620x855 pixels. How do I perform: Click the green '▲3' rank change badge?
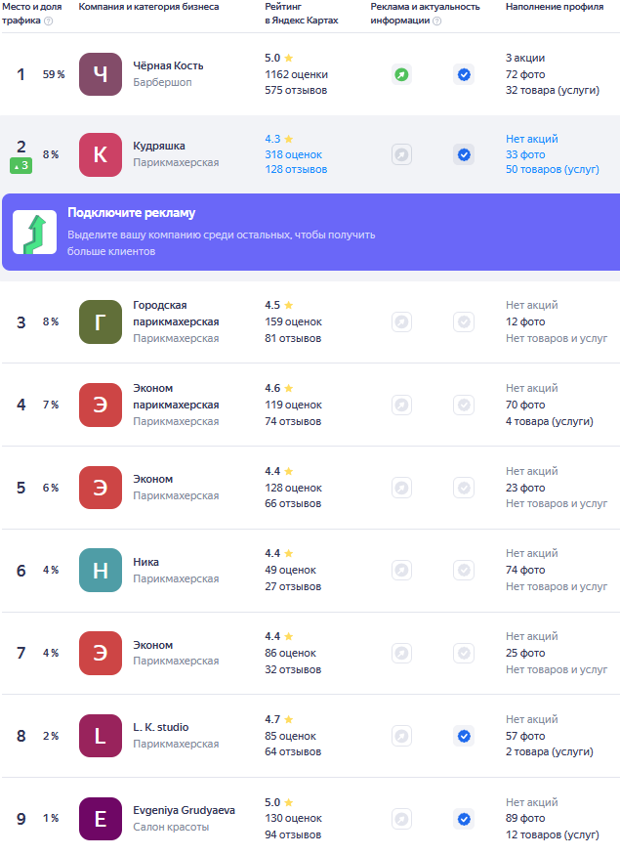point(21,166)
